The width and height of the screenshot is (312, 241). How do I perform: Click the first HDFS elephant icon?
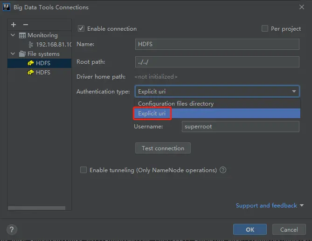(31, 63)
